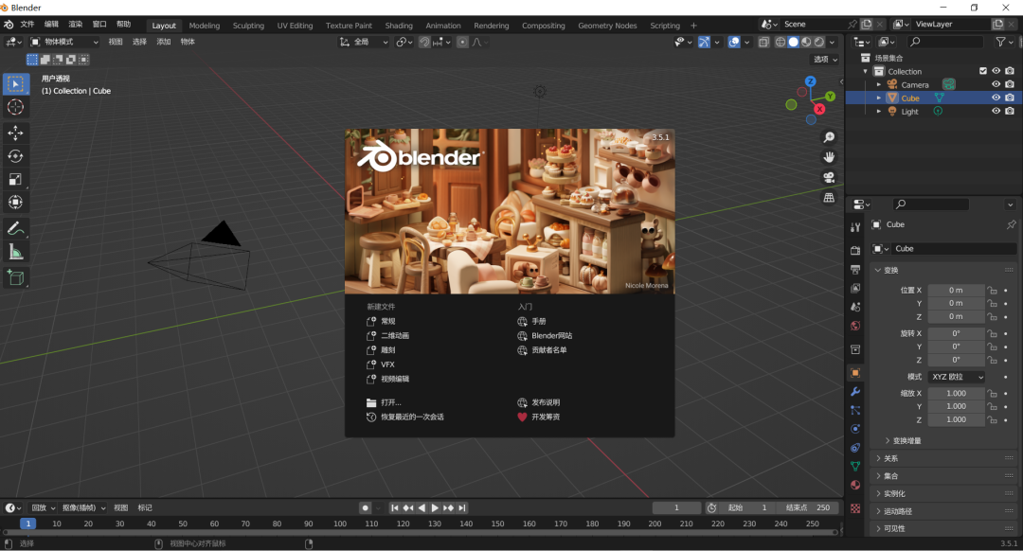Hide the Light object in the outliner
Viewport: 1023px width, 551px height.
click(x=995, y=111)
